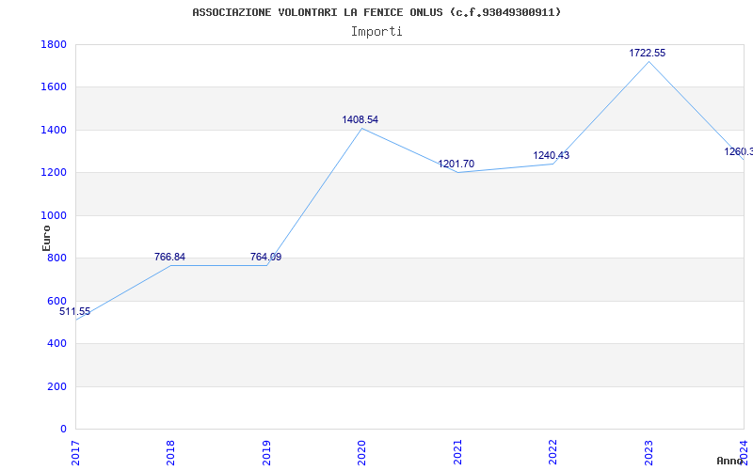This screenshot has width=753, height=470.
Task: Click the 2020 x-axis label
Action: (x=361, y=452)
